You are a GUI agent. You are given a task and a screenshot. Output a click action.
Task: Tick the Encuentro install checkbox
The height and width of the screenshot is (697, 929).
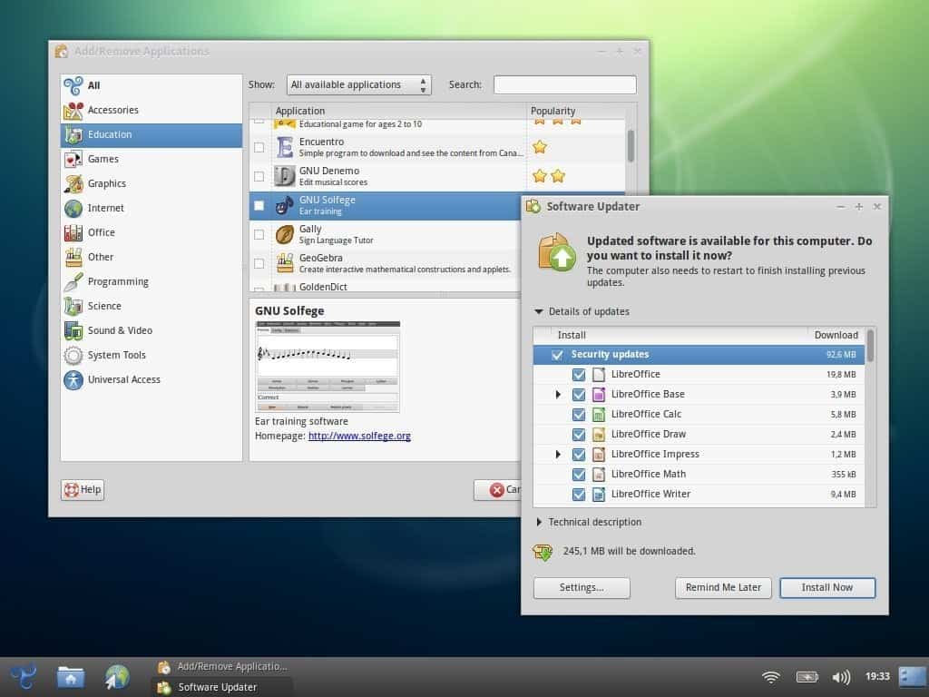pos(259,147)
